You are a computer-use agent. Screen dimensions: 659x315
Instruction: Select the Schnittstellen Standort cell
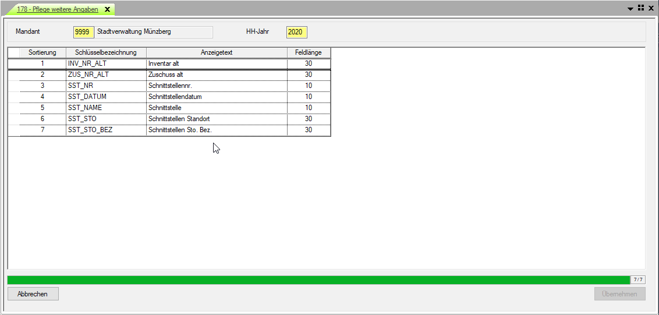tap(217, 119)
